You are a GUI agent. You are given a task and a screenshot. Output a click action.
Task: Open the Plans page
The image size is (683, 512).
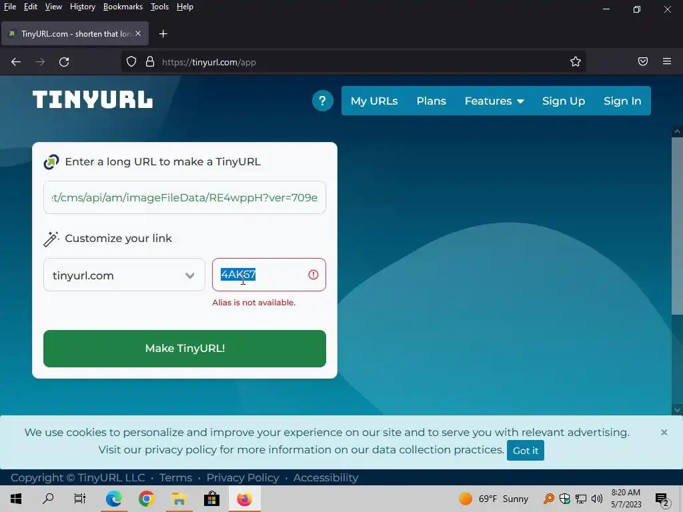coord(432,101)
